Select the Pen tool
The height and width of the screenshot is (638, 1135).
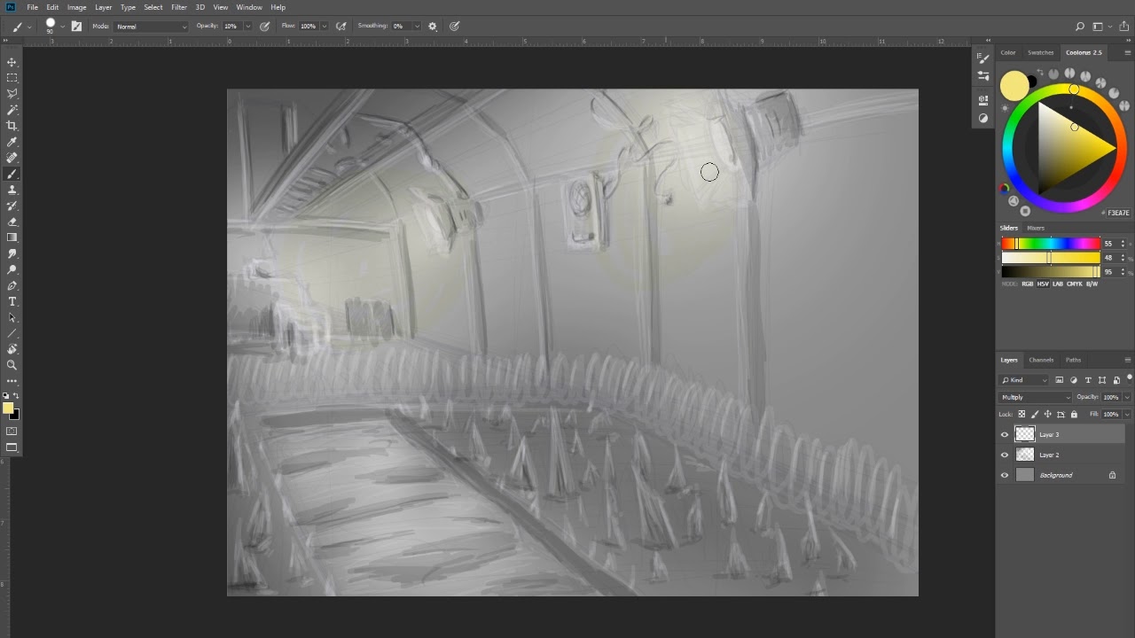tap(12, 285)
